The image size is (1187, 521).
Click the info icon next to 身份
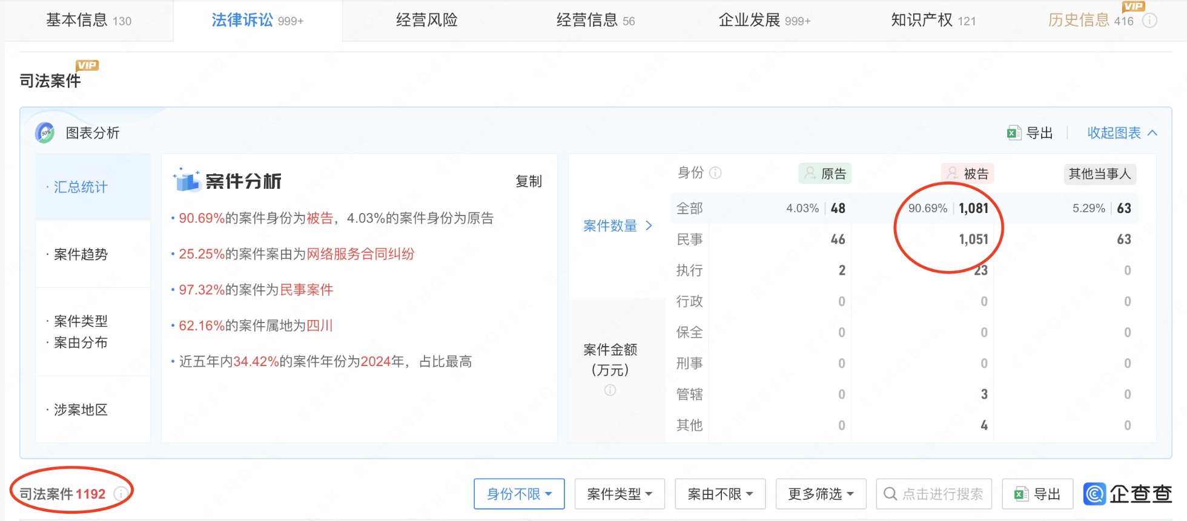pyautogui.click(x=715, y=173)
